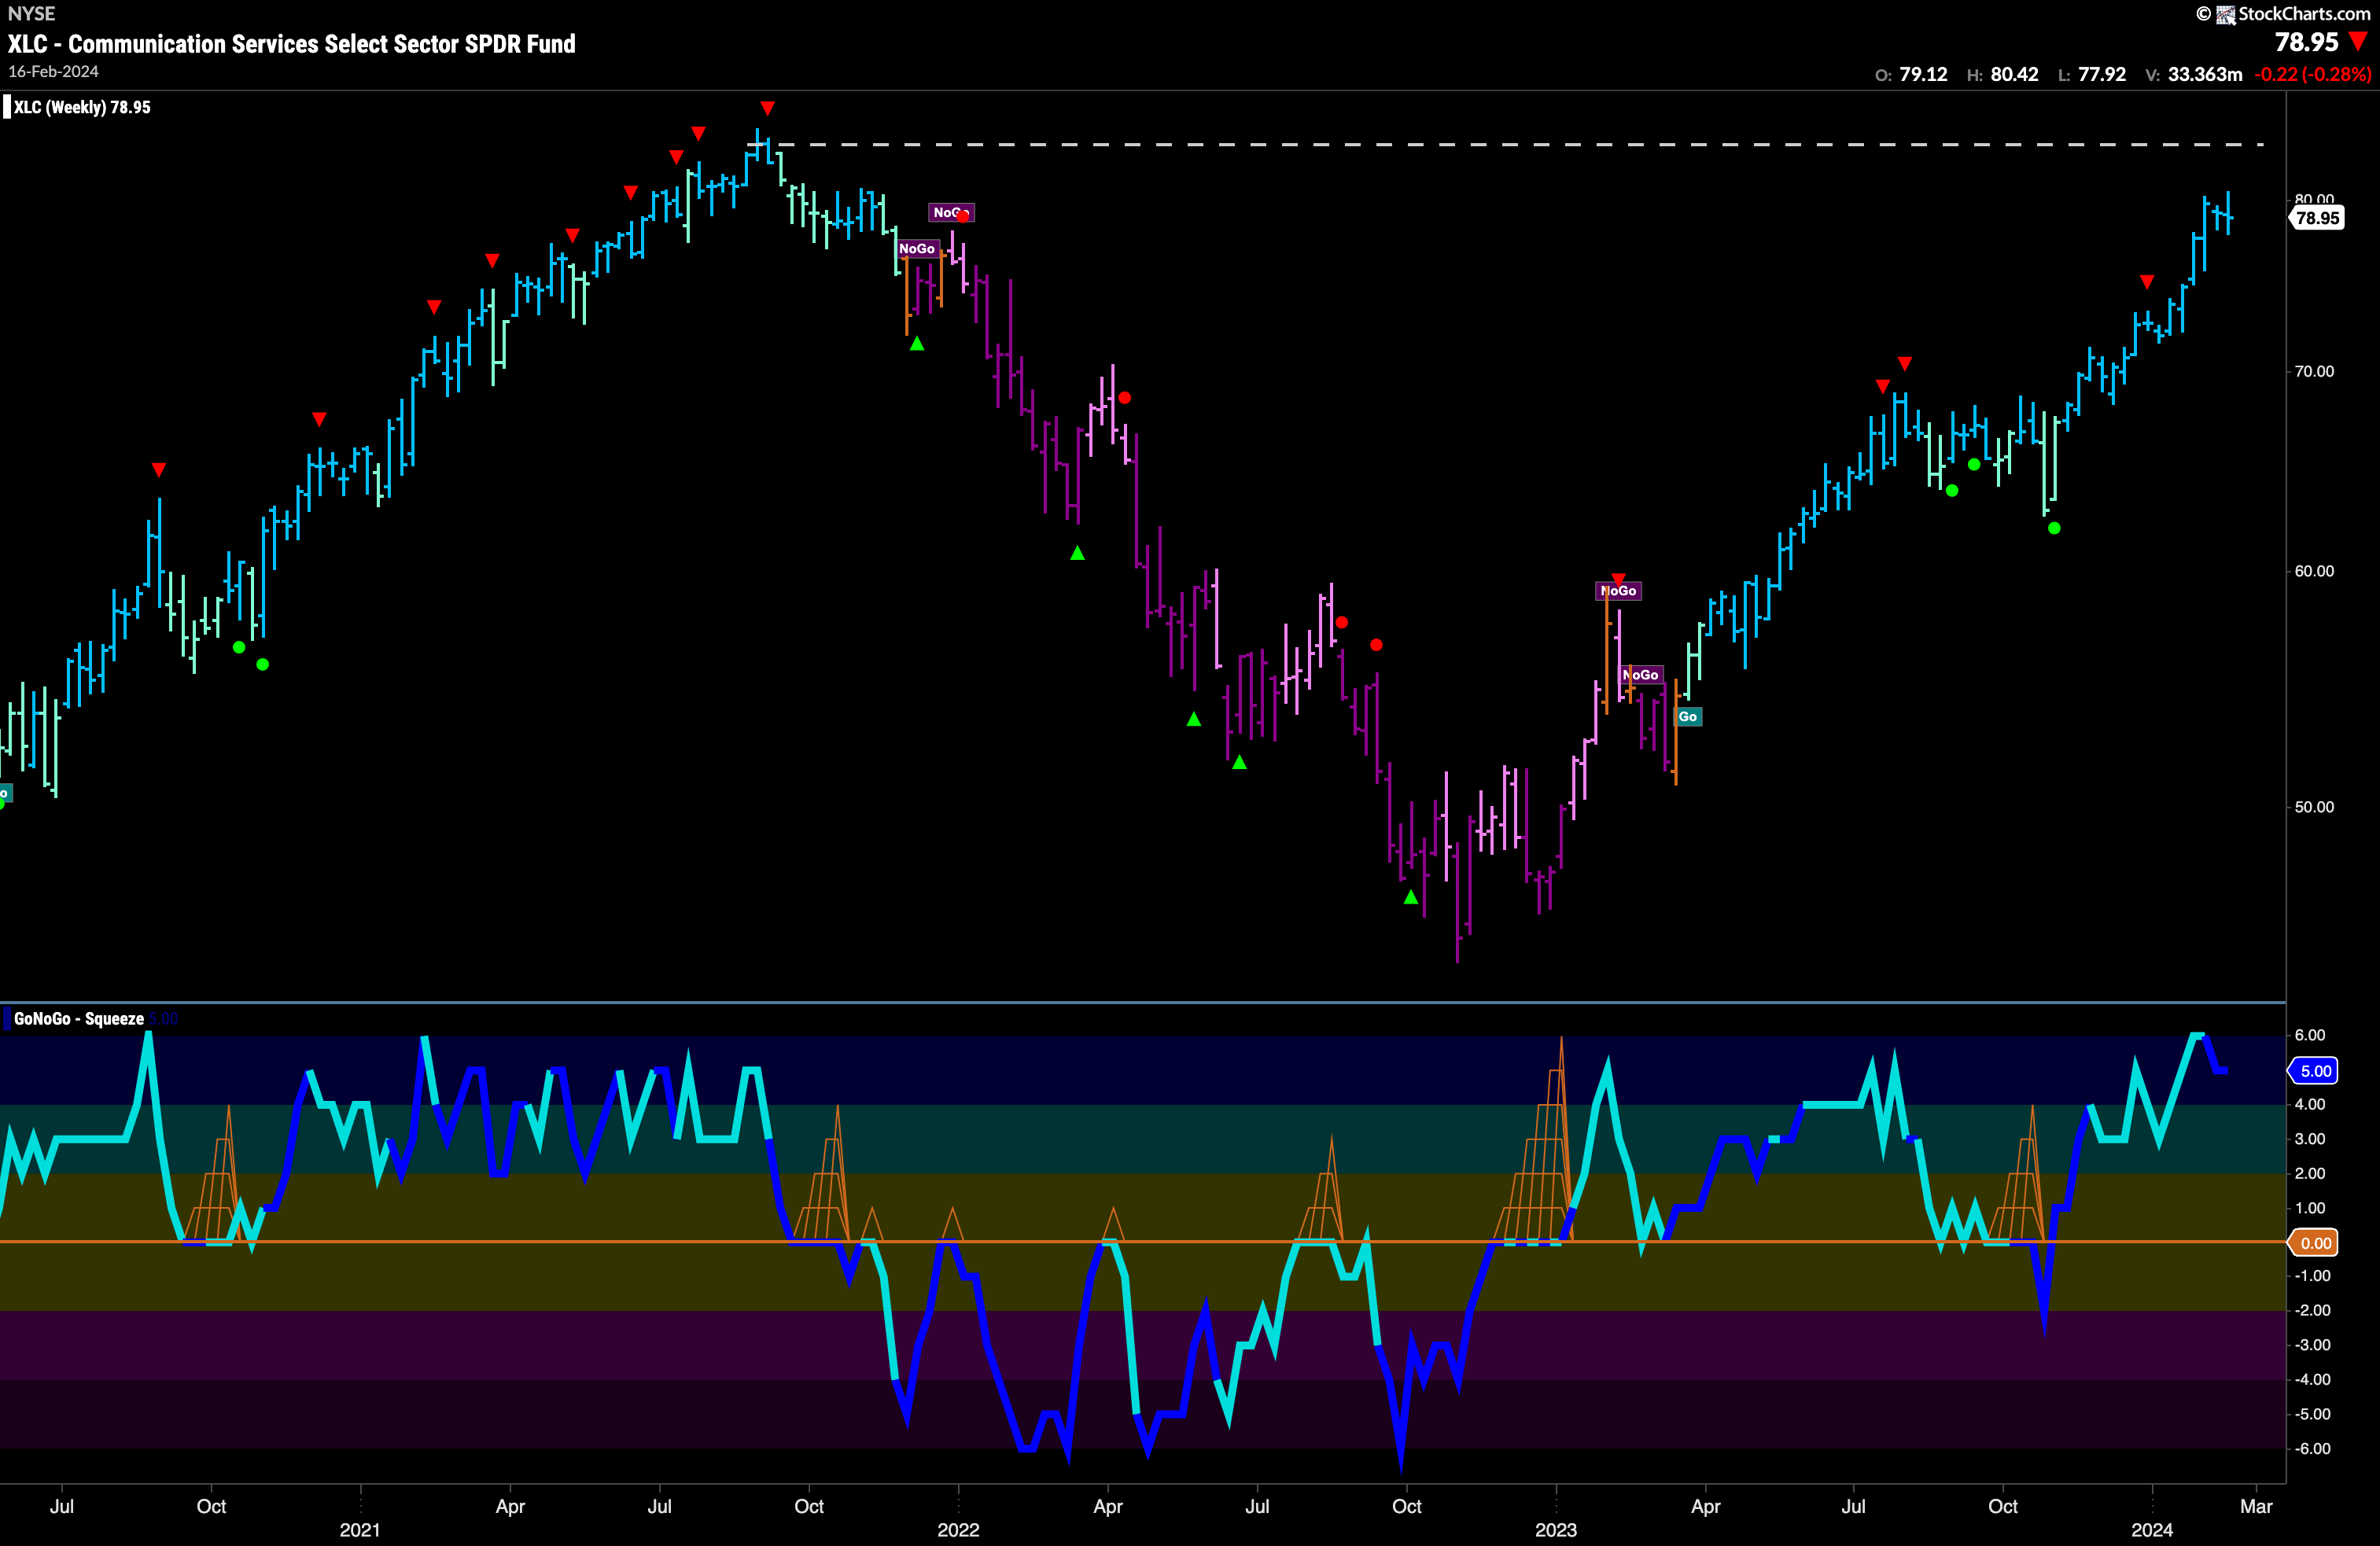The image size is (2380, 1546).
Task: Click the 70.00 price axis label
Action: point(2314,371)
